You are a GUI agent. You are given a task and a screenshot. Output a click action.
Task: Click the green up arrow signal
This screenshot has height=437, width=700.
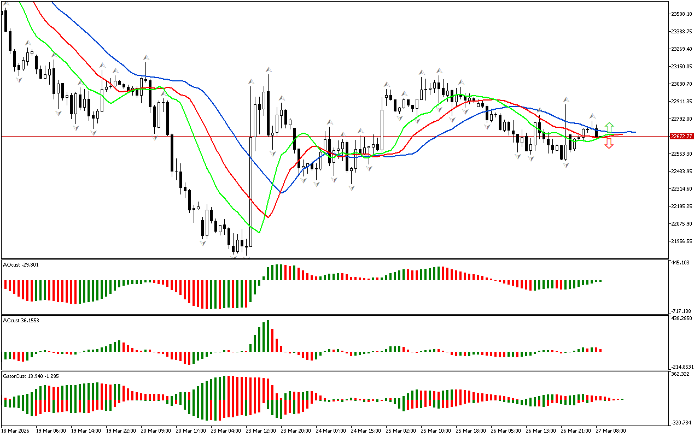pos(609,127)
